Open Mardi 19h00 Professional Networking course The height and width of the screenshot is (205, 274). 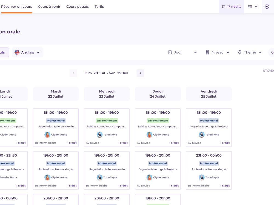(x=57, y=169)
